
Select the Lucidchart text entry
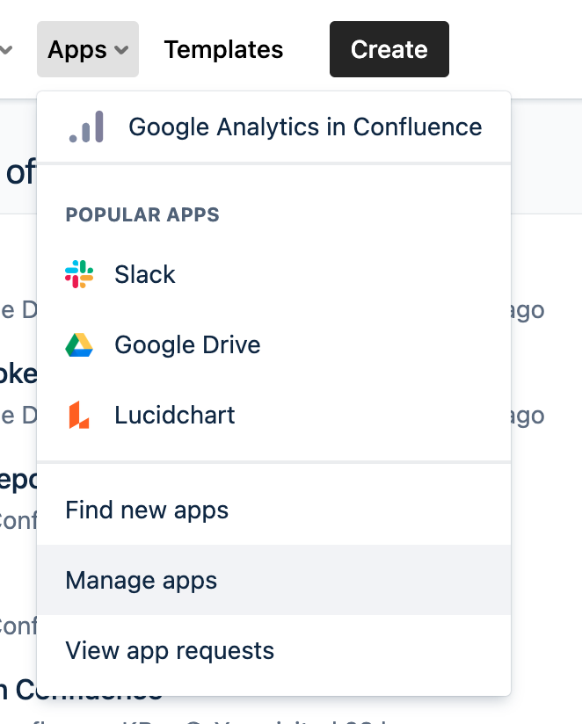[x=175, y=415]
